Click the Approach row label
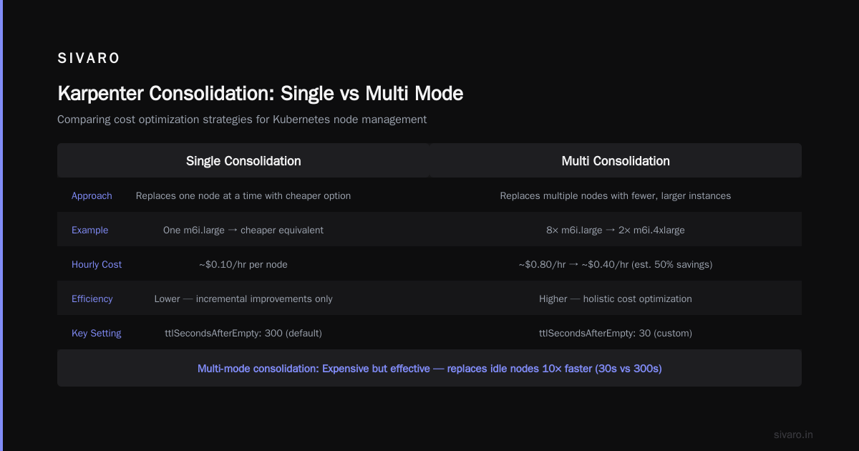Viewport: 859px width, 451px height. 92,195
